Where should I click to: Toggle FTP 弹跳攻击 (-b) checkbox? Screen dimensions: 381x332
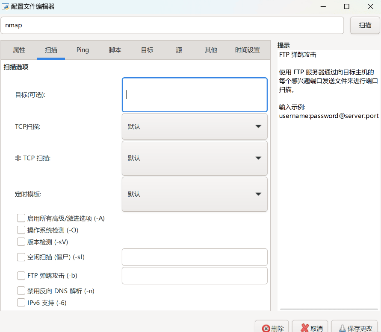click(x=21, y=276)
